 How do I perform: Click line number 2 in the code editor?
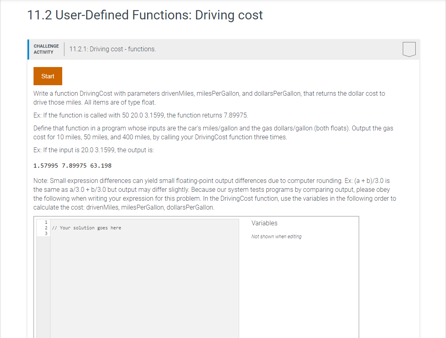pos(46,227)
